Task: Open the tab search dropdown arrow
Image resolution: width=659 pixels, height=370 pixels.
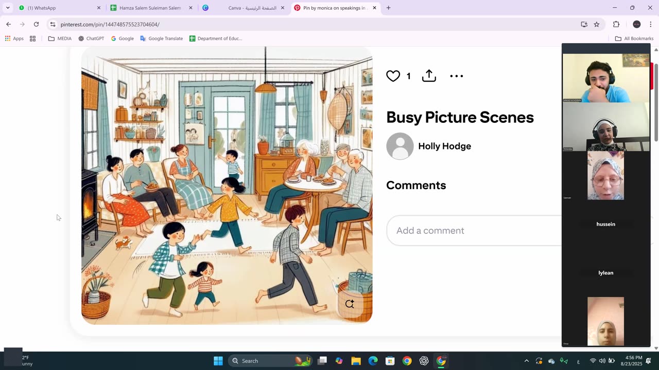Action: 8,8
